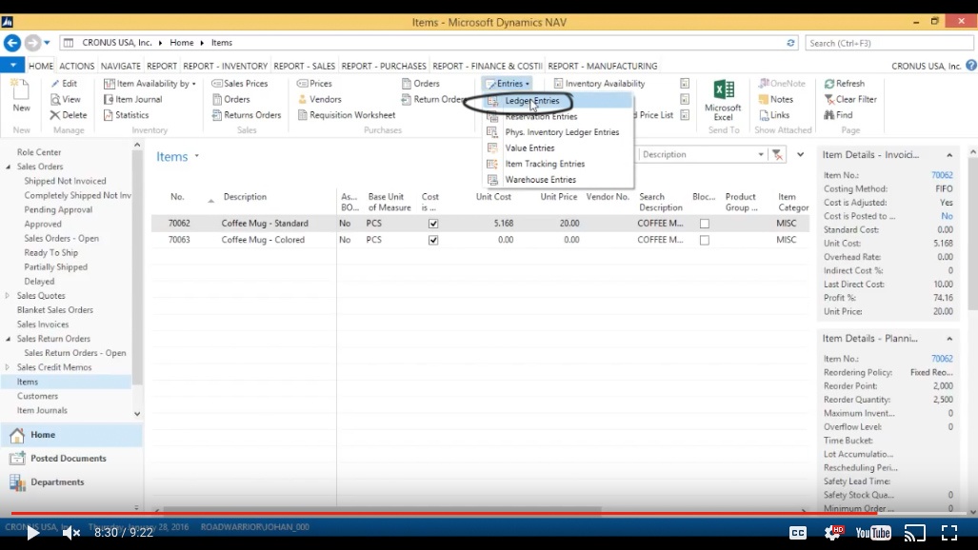Open item 70062 link in Invoicing details
Image resolution: width=978 pixels, height=550 pixels.
click(942, 175)
